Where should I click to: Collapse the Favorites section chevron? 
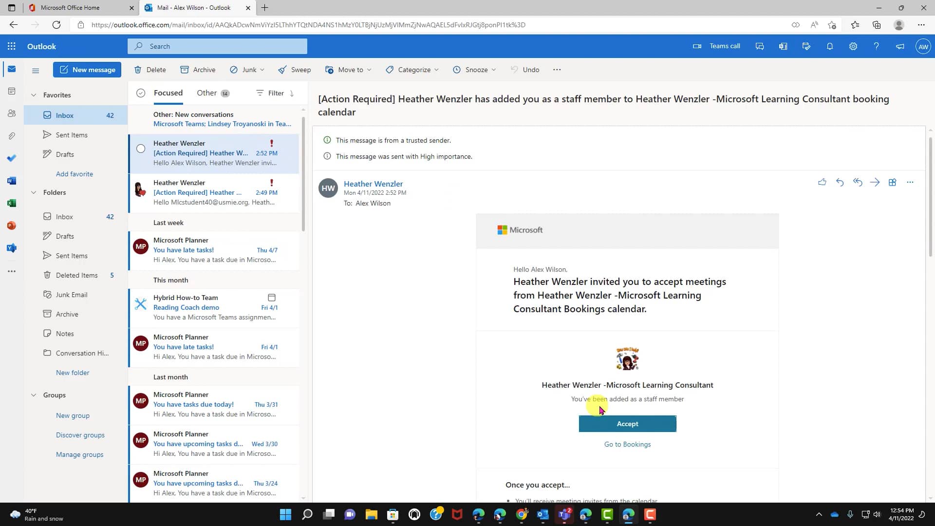(x=34, y=95)
